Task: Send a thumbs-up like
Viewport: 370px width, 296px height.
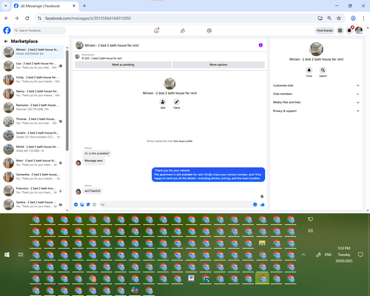Action: [x=263, y=204]
